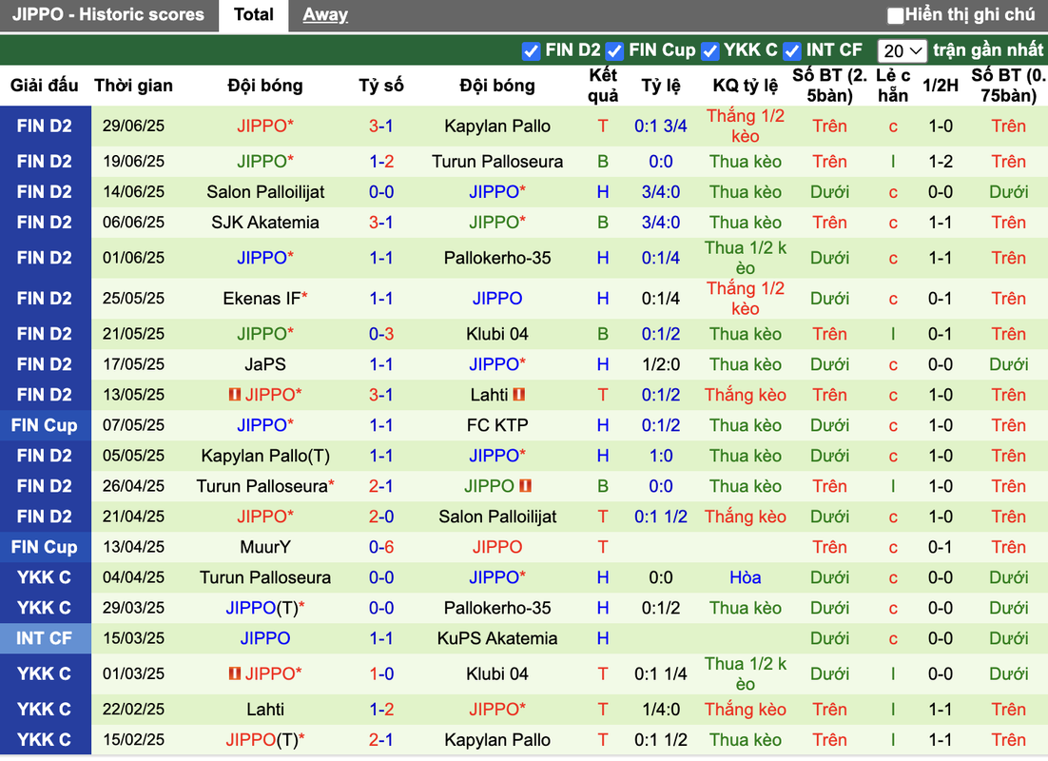Click the Thắng 1/2 kèo on 25/05/25
The width and height of the screenshot is (1048, 761).
(x=746, y=299)
